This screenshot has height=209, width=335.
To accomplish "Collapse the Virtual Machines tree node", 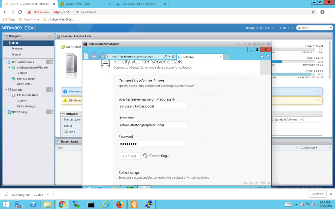I will [6, 62].
